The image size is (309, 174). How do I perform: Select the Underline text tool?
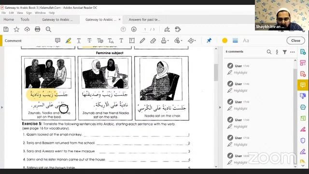point(79,41)
